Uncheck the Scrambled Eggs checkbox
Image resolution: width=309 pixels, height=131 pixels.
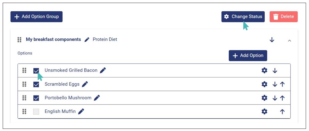pos(36,84)
